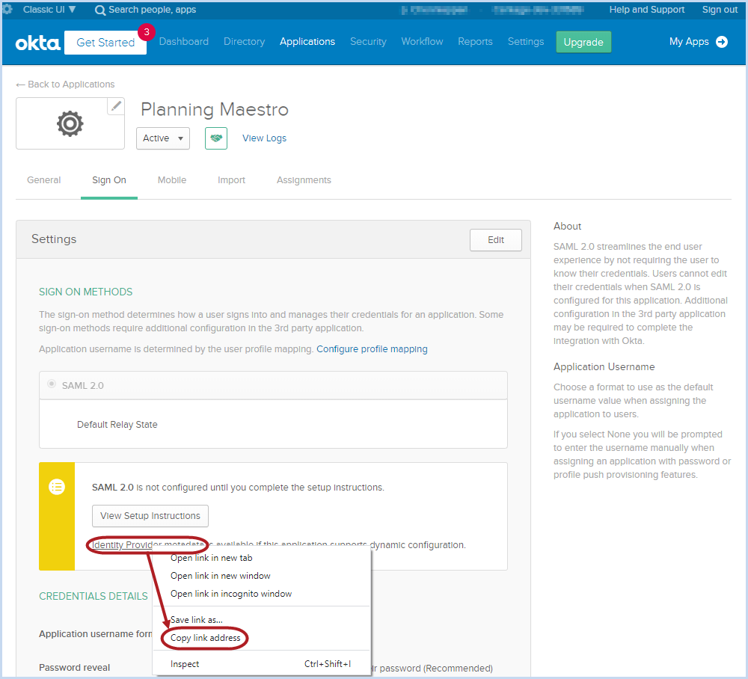Open the Settings menu
The height and width of the screenshot is (679, 748).
pyautogui.click(x=526, y=42)
